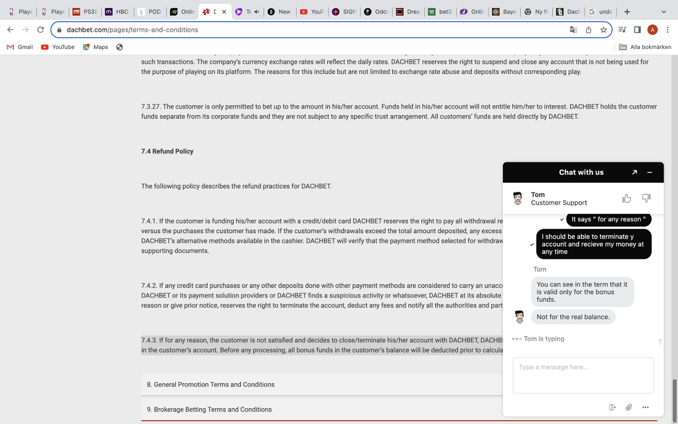This screenshot has width=678, height=424.
Task: Click the '7.4 Refund Policy' heading
Action: coord(167,151)
